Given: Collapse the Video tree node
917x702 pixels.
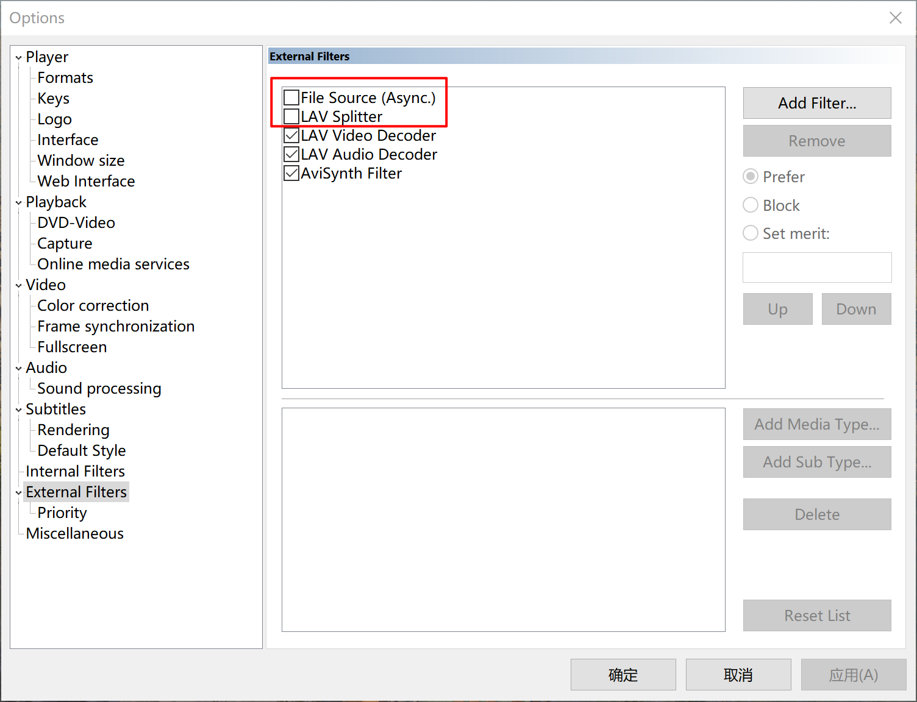Looking at the screenshot, I should tap(19, 286).
